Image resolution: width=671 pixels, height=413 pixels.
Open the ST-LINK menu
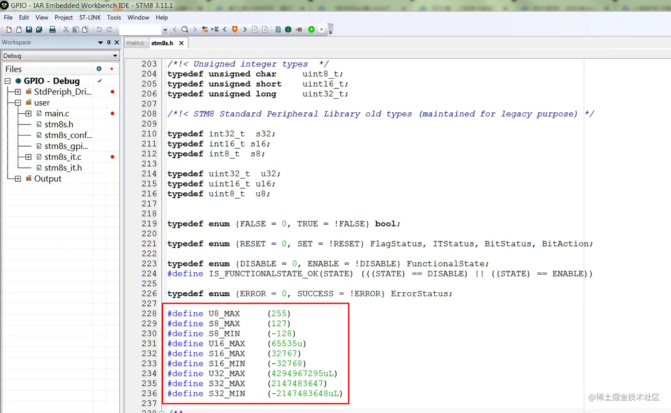tap(90, 17)
